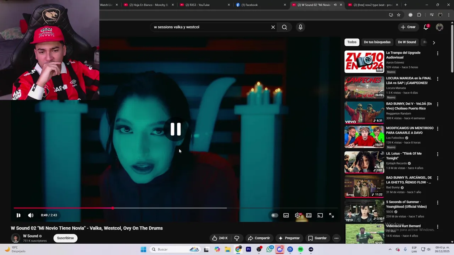This screenshot has width=454, height=255.
Task: Click the Compartir button
Action: point(259,238)
